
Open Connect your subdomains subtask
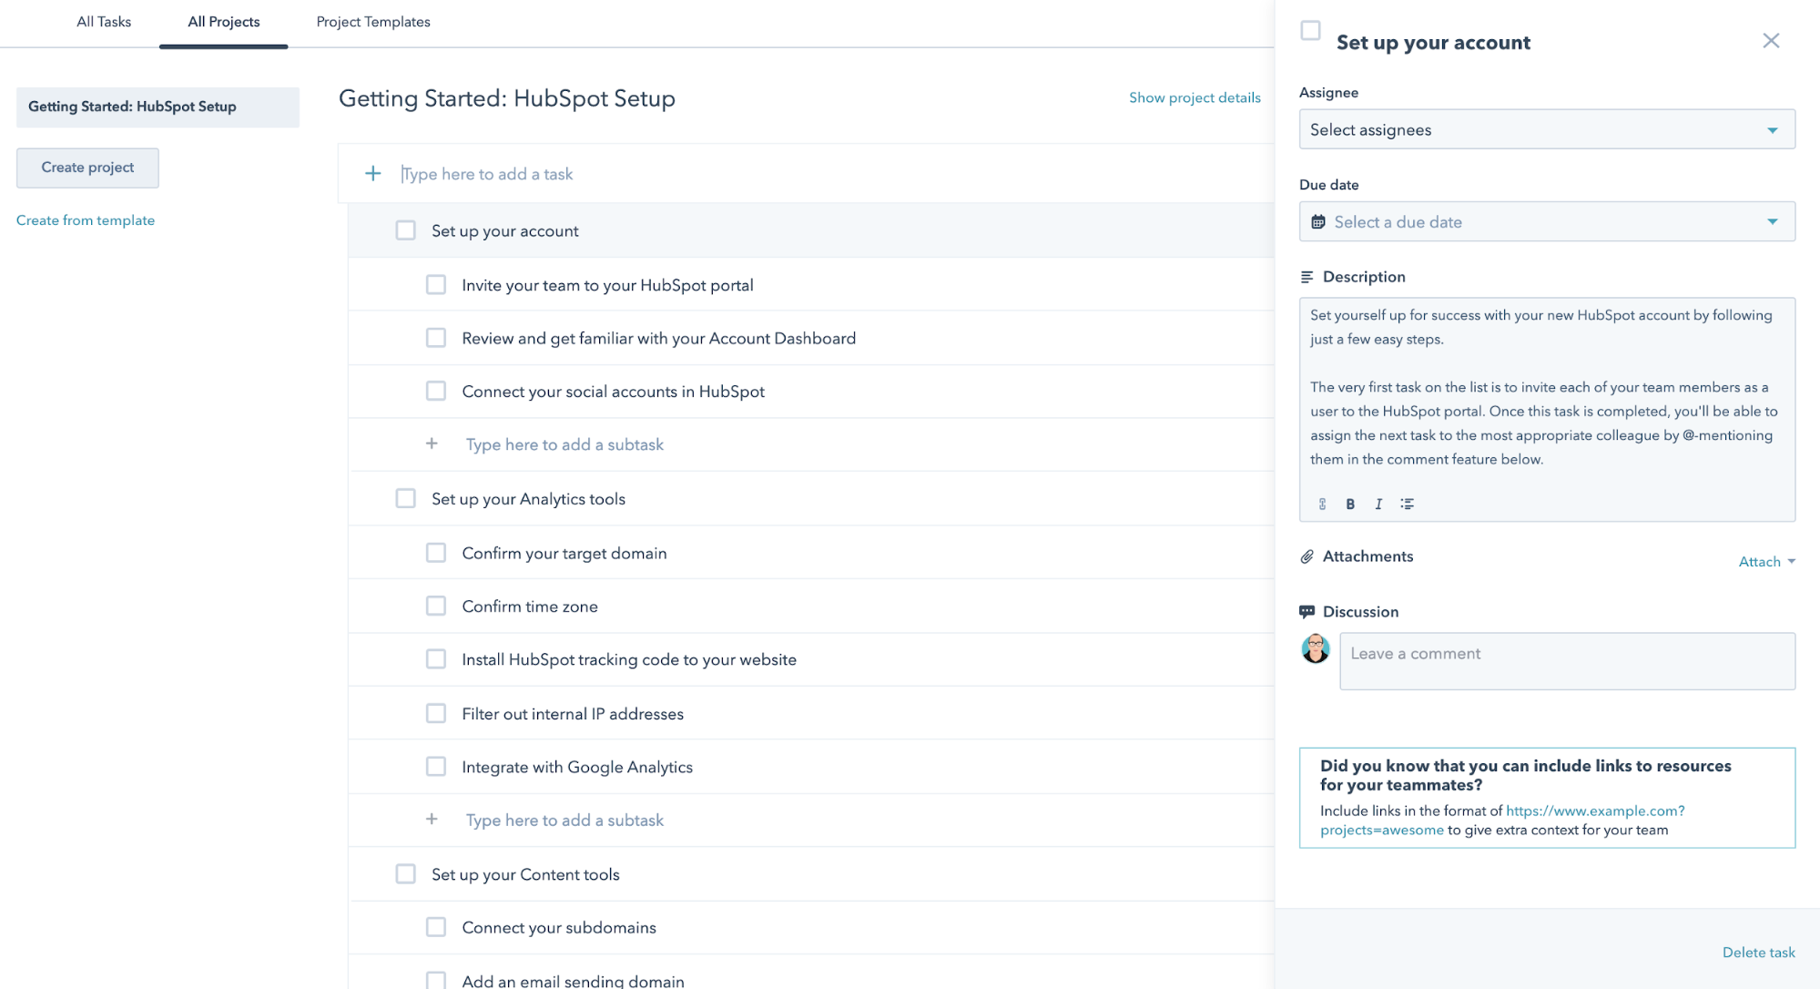pyautogui.click(x=559, y=927)
